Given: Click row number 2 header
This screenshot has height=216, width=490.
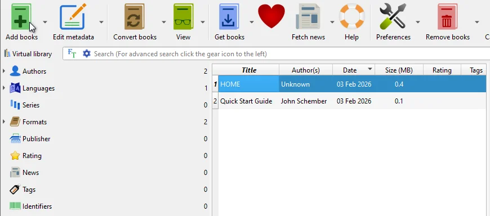Looking at the screenshot, I should point(215,101).
